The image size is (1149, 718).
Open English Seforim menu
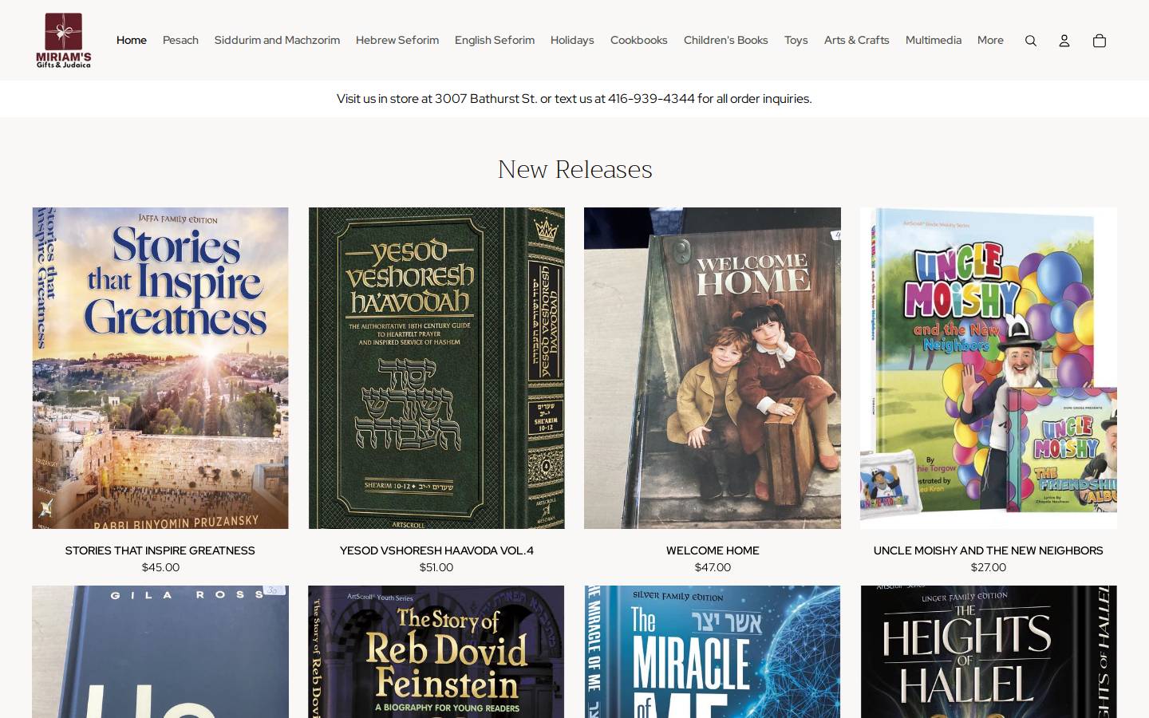pos(495,40)
